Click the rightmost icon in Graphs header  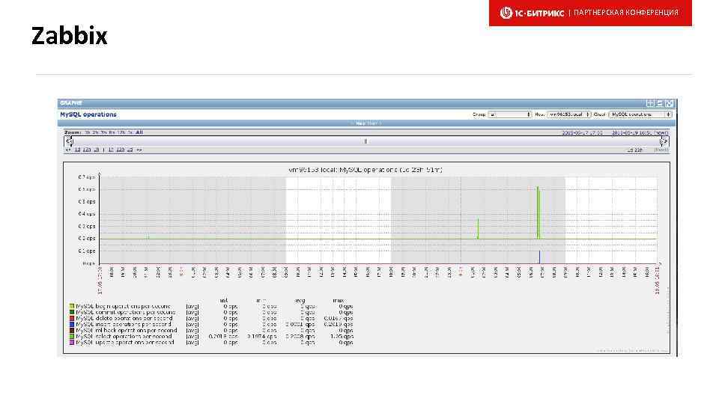(669, 103)
